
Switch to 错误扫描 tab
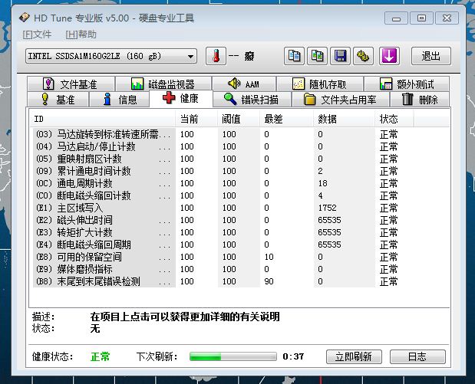(x=252, y=99)
